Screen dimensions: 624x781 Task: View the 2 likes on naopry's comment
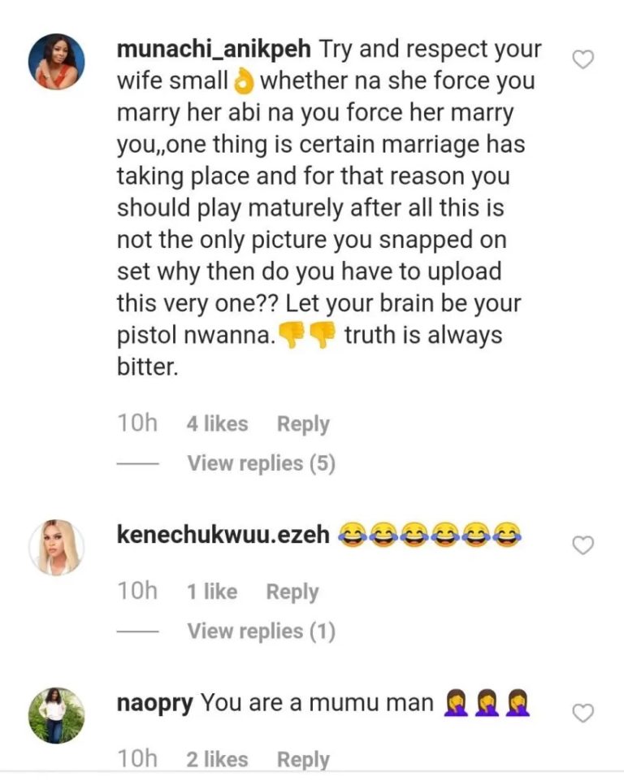[217, 760]
